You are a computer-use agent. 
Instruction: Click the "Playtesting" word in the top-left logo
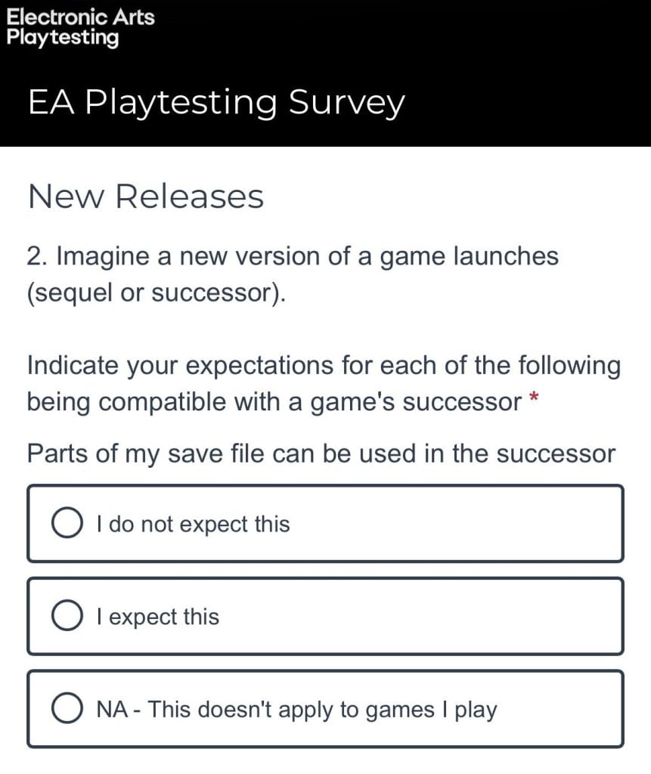pyautogui.click(x=63, y=37)
